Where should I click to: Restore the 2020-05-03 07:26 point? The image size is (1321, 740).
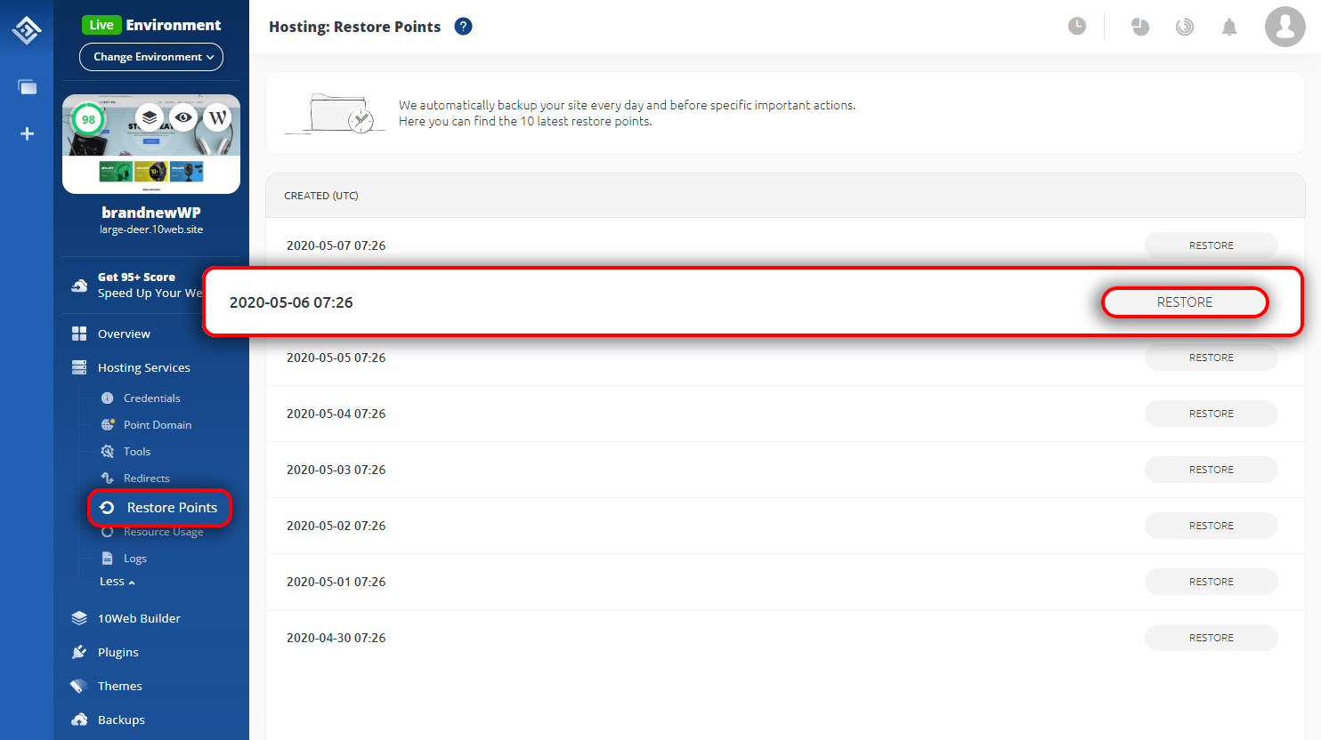1212,470
